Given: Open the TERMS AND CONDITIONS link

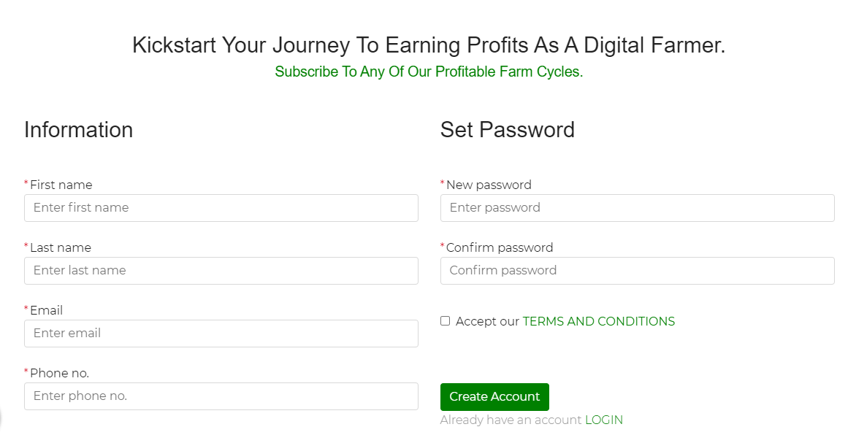Looking at the screenshot, I should click(x=598, y=321).
